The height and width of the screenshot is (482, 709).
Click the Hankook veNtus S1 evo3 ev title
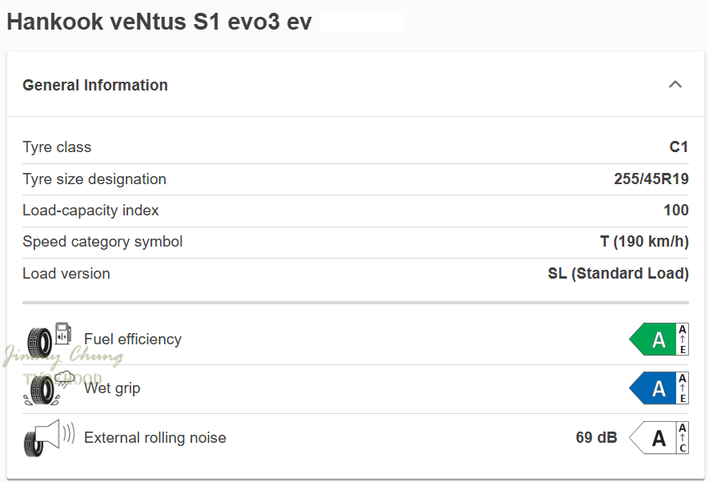click(x=159, y=22)
